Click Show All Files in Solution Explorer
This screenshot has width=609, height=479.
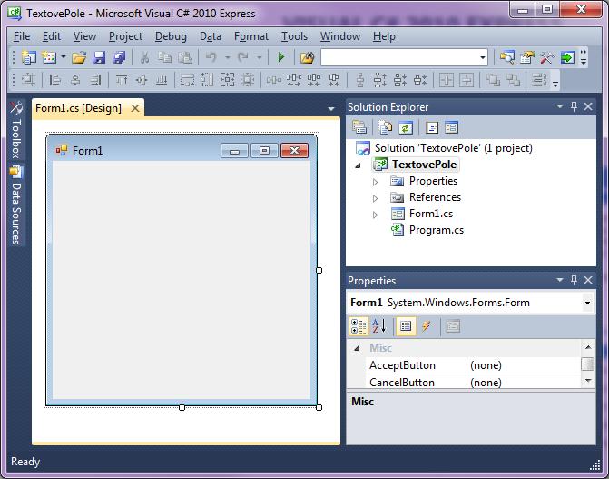(x=386, y=127)
